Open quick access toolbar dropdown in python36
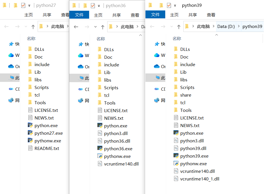The width and height of the screenshot is (264, 194). pos(99,6)
